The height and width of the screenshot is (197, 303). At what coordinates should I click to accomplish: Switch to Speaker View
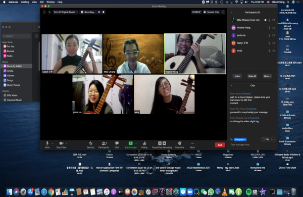[x=212, y=12]
